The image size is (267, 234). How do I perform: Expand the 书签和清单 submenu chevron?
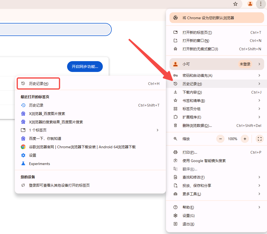(259, 100)
